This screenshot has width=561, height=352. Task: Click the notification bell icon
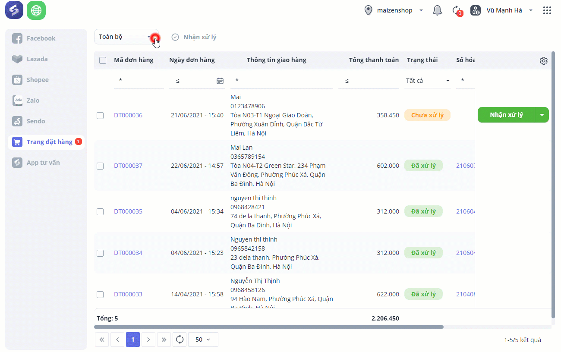437,10
